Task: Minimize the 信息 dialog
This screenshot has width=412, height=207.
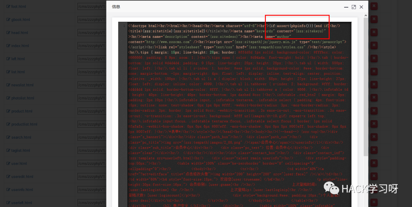Action: point(346,7)
